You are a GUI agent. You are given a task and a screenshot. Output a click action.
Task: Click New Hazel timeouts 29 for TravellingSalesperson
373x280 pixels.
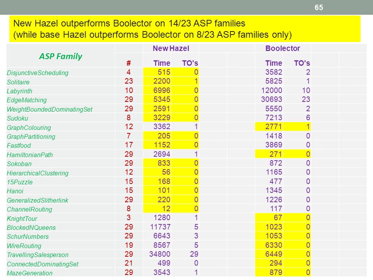click(x=194, y=254)
